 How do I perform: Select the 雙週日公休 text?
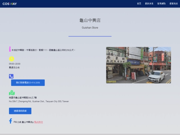click(14, 67)
